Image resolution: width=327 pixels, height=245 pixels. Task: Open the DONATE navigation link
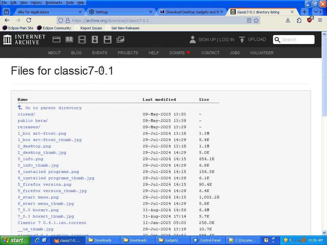[180, 53]
